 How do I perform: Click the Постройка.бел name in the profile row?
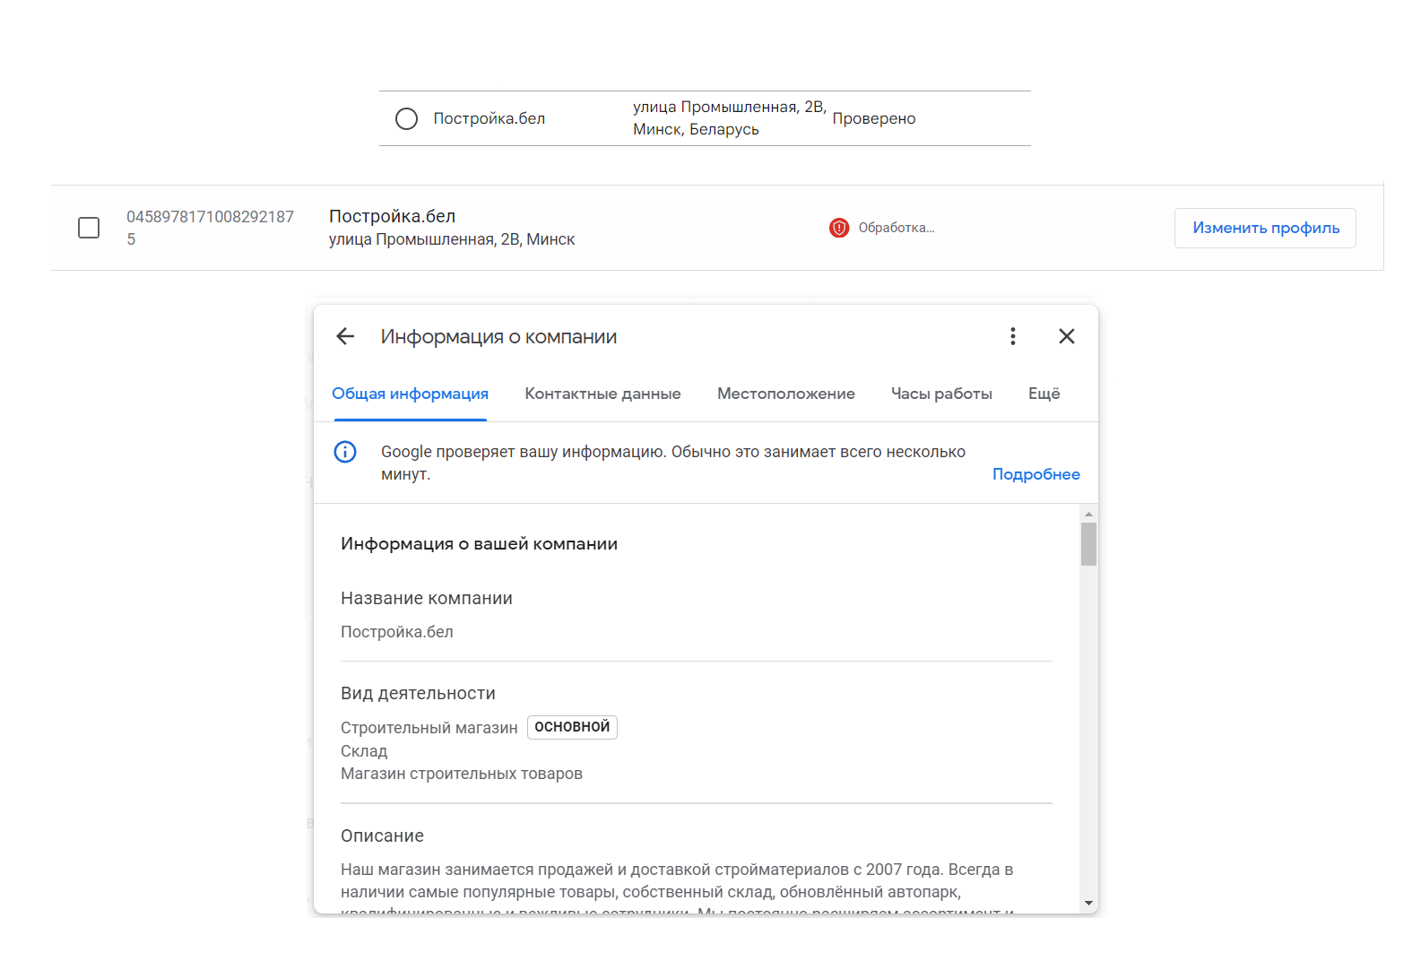(393, 216)
